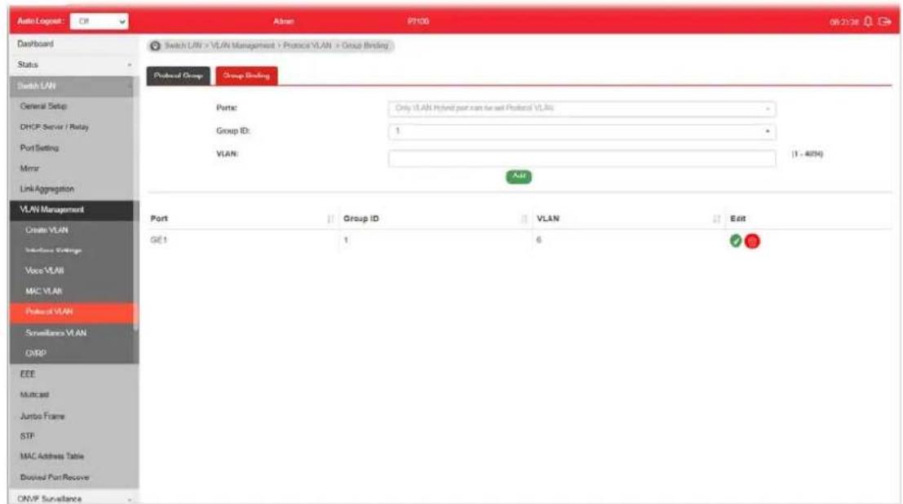Image resolution: width=903 pixels, height=504 pixels.
Task: Select the Group Binding tab
Action: [246, 76]
